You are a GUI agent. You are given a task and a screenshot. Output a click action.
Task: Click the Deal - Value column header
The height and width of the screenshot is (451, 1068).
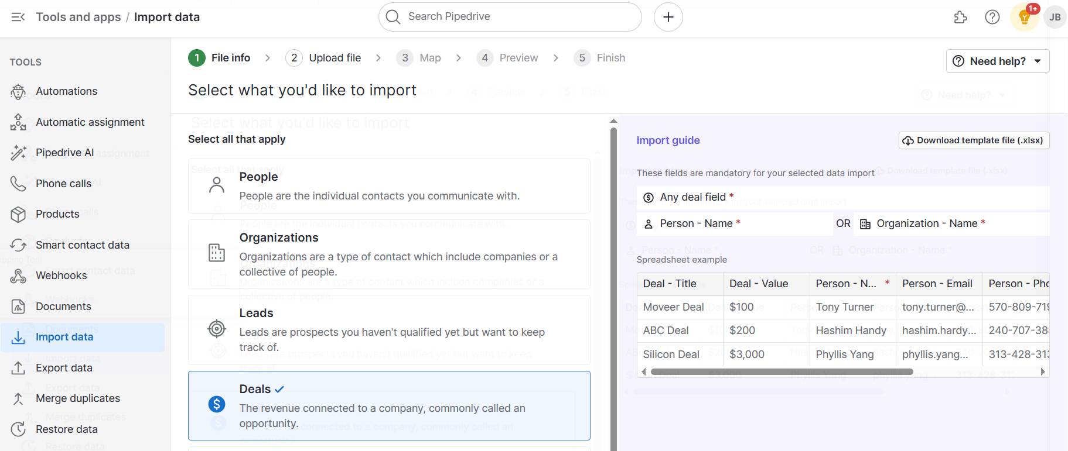(x=766, y=284)
